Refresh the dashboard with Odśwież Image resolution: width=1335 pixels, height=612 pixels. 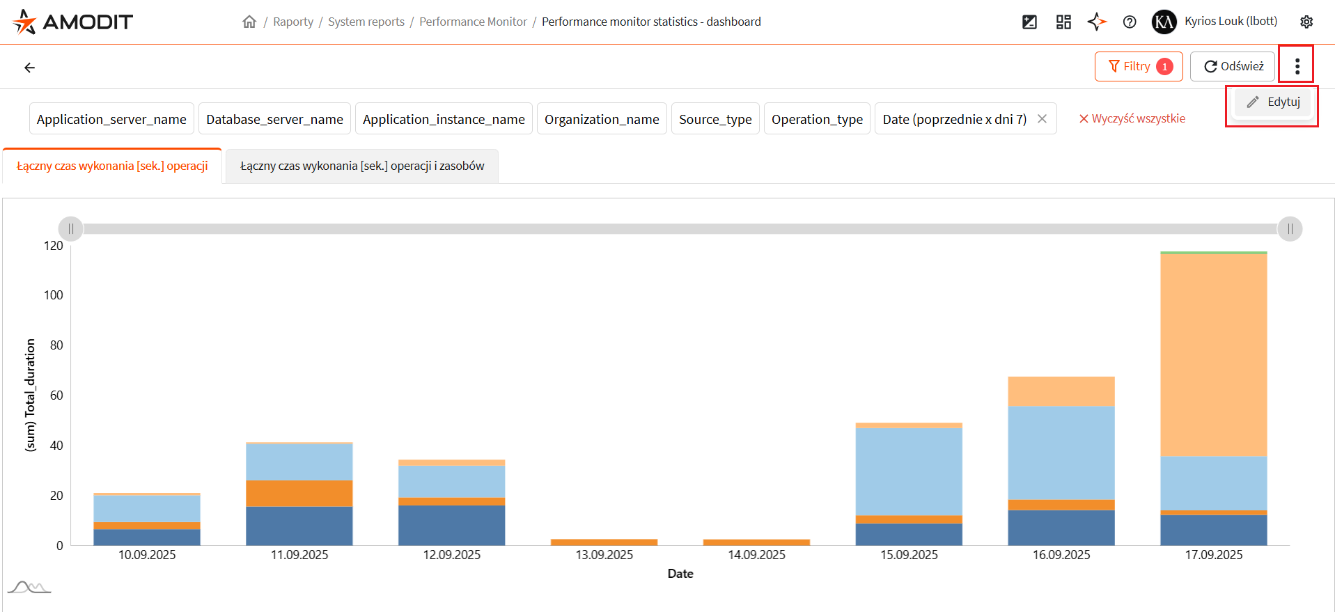(x=1233, y=66)
